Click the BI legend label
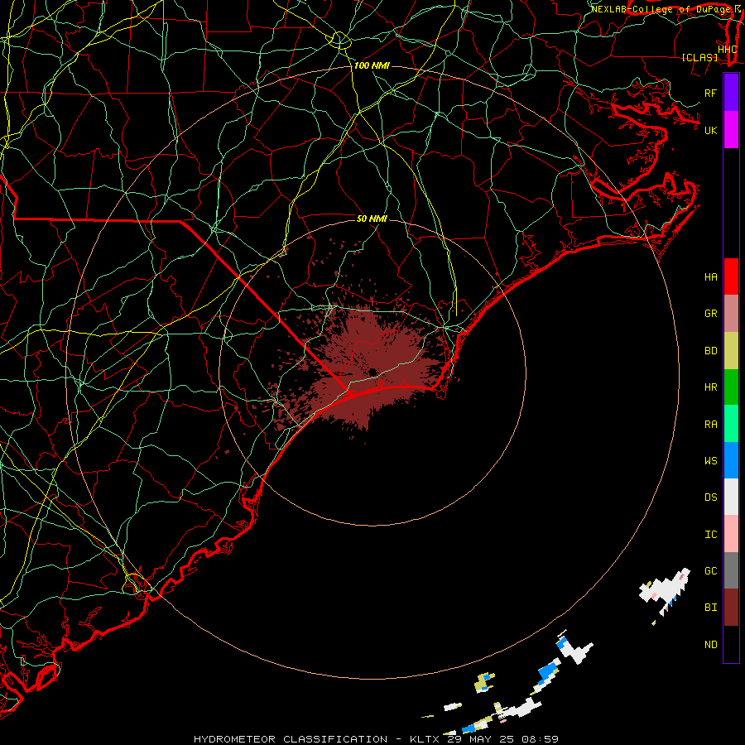 (x=710, y=608)
